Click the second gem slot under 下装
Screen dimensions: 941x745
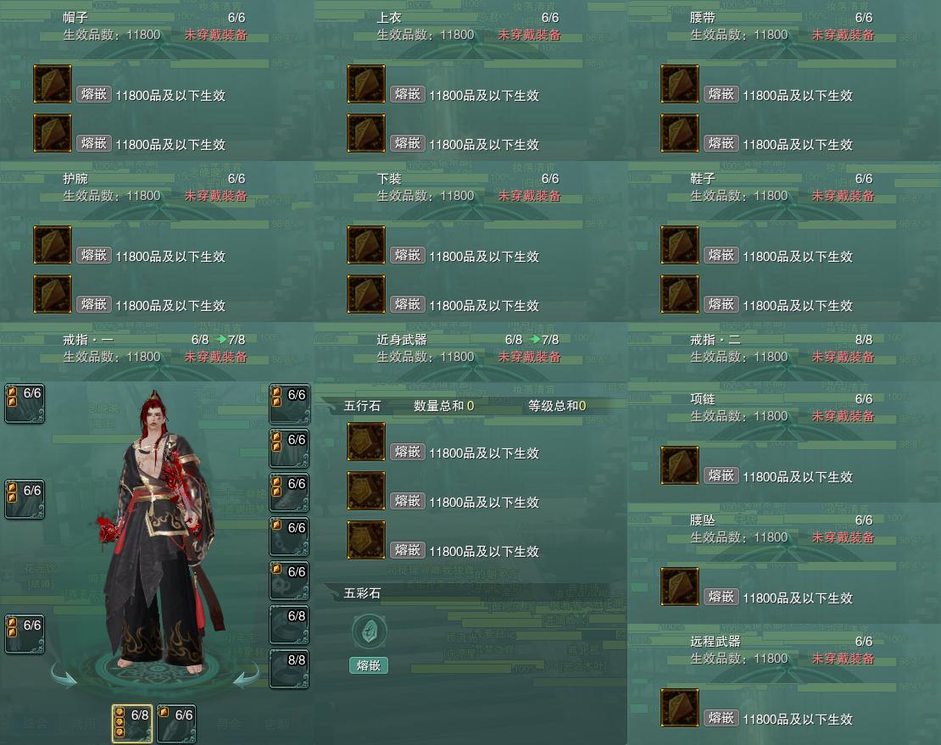coord(366,294)
